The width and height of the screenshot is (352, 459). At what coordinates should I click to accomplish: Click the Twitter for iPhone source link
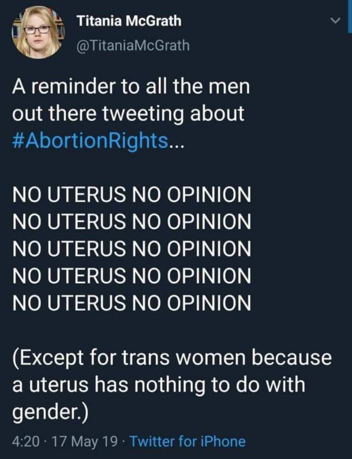coord(187,441)
